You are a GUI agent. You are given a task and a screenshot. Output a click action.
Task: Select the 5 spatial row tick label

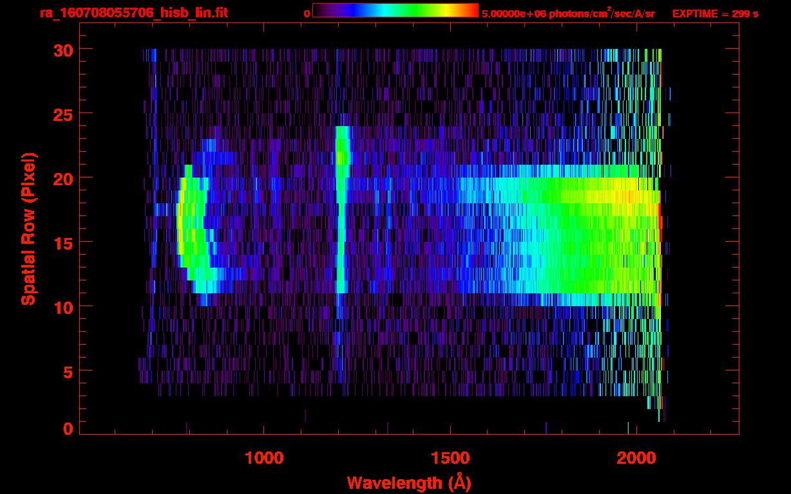(x=66, y=371)
